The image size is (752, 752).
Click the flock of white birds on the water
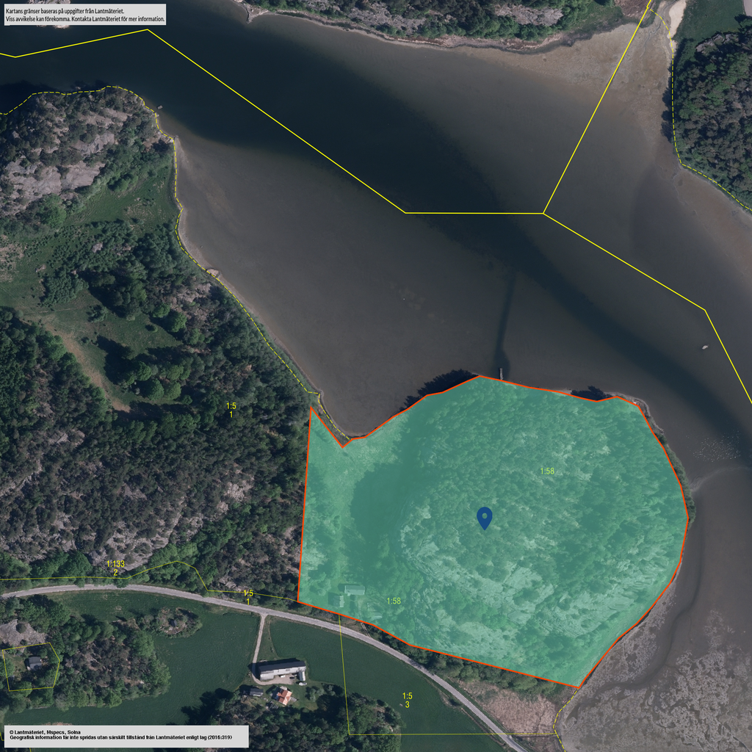pyautogui.click(x=716, y=446)
